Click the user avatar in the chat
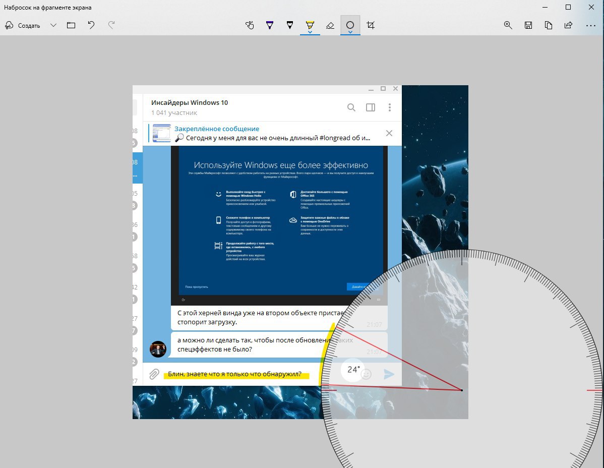Viewport: 604px width, 468px height. pyautogui.click(x=158, y=349)
